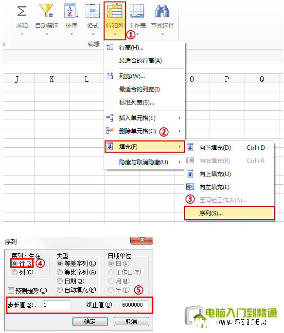Viewport: 284px width, 333px height.
Task: Select 年(Y) date unit radio
Action: pyautogui.click(x=111, y=290)
